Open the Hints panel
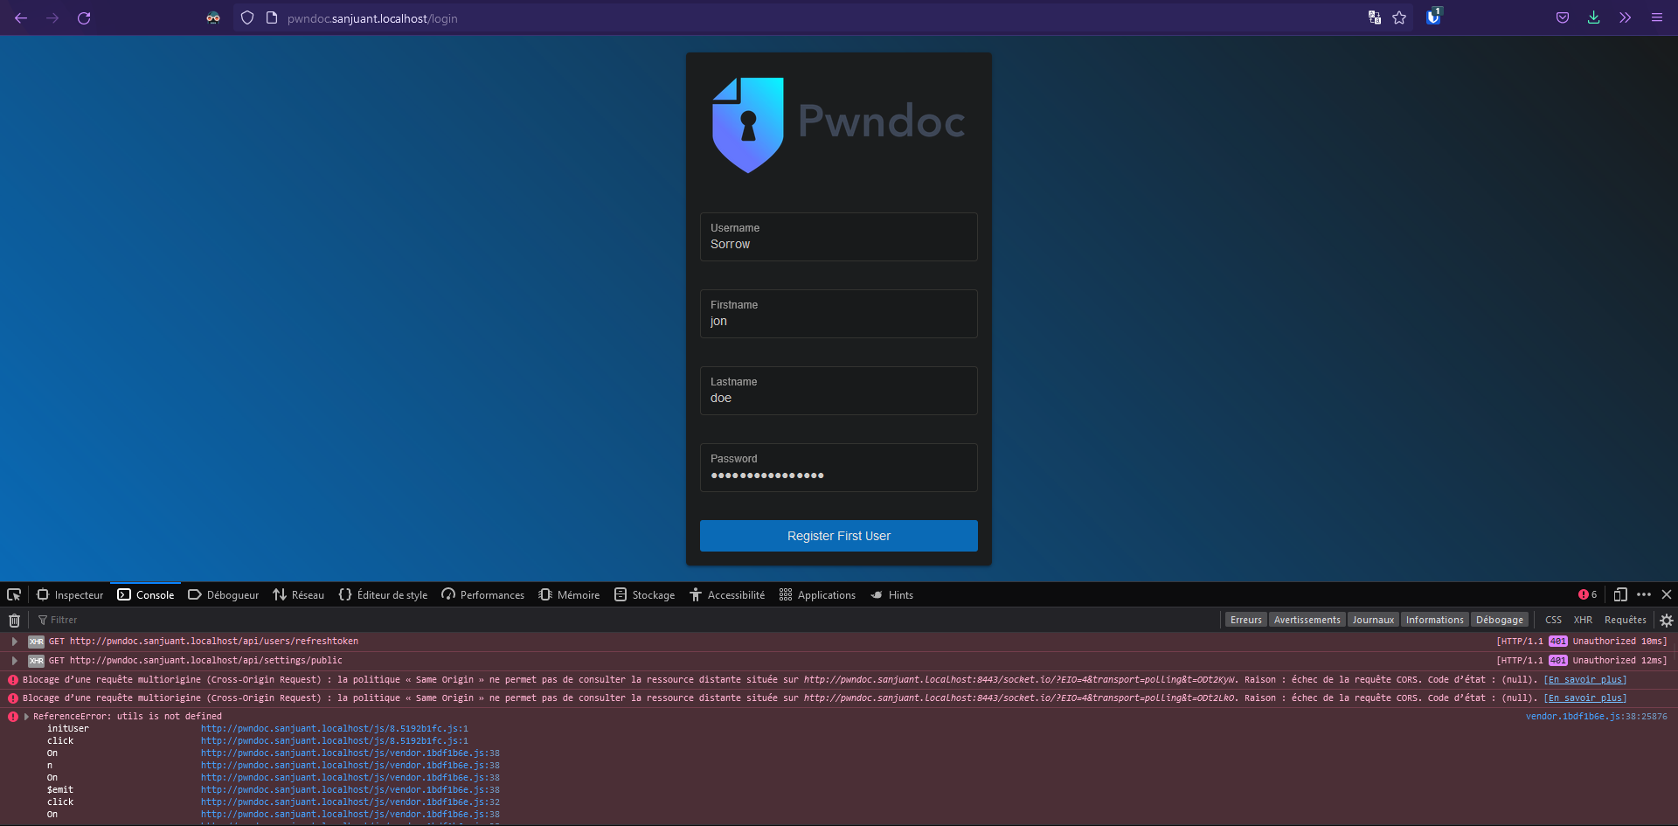Screen dimensions: 1678x826 point(892,594)
